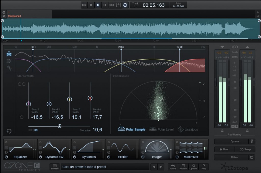
Task: Toggle the band link circles in Stereo Width
Action: [22, 84]
